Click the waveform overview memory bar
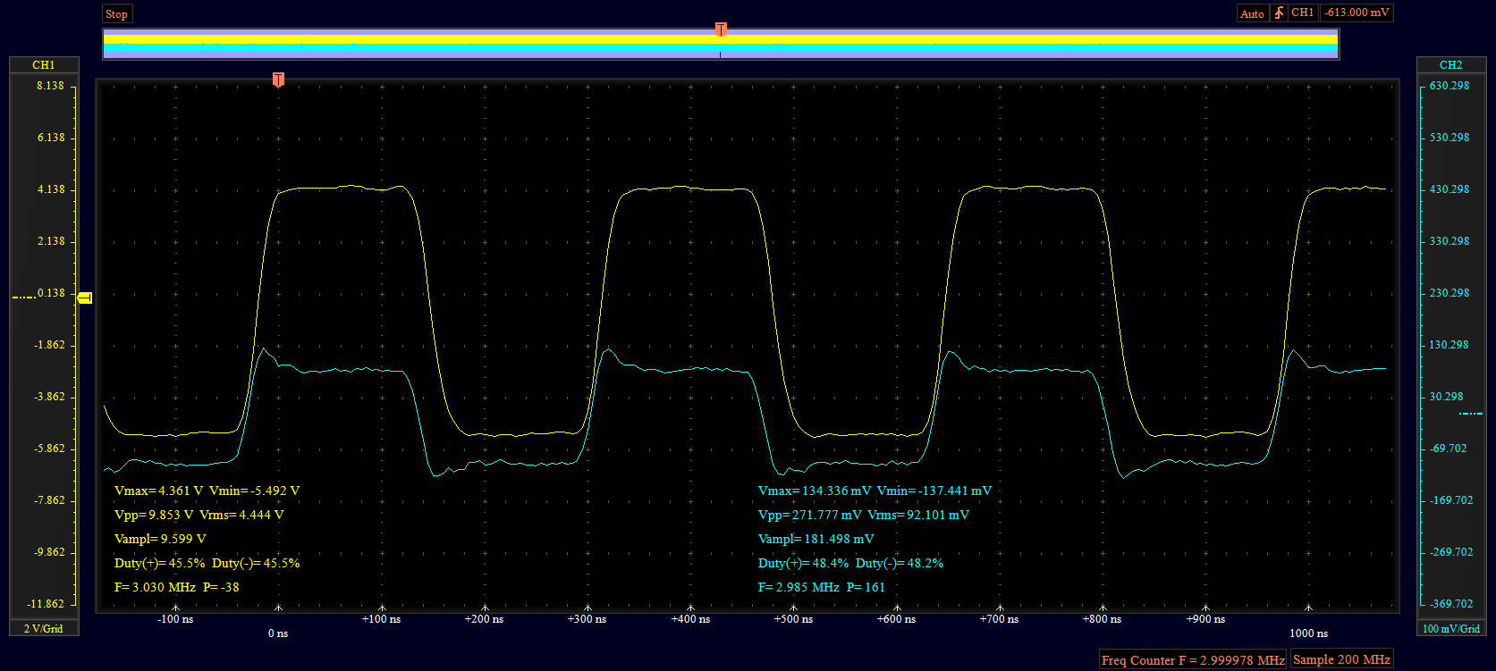The width and height of the screenshot is (1496, 671). coord(721,44)
